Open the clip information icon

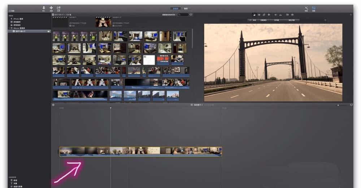pos(292,15)
